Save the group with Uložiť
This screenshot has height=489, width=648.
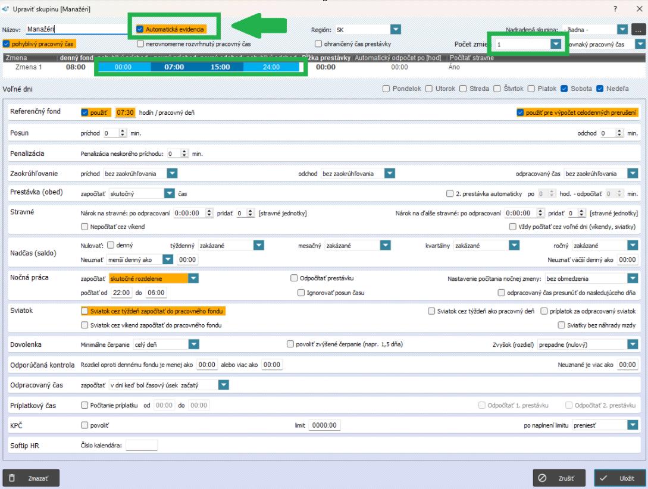coord(619,477)
